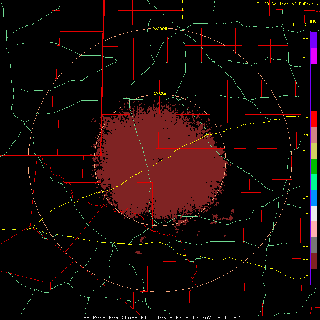The width and height of the screenshot is (320, 320).
Task: Click the BI legend label
Action: [305, 261]
